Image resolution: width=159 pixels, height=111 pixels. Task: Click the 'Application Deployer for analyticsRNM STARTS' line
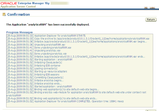[46, 36]
